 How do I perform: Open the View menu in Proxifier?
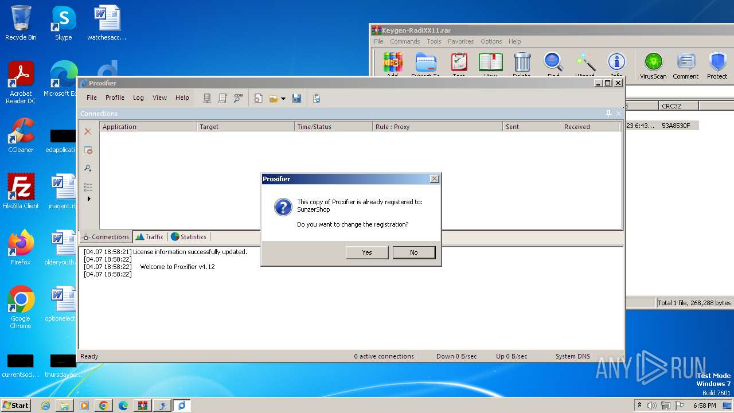pyautogui.click(x=159, y=98)
